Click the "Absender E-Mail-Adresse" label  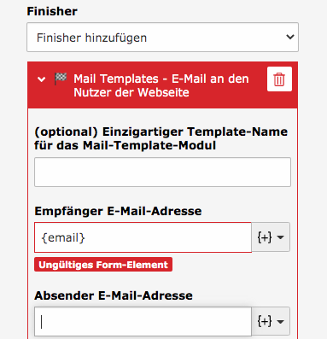point(114,295)
